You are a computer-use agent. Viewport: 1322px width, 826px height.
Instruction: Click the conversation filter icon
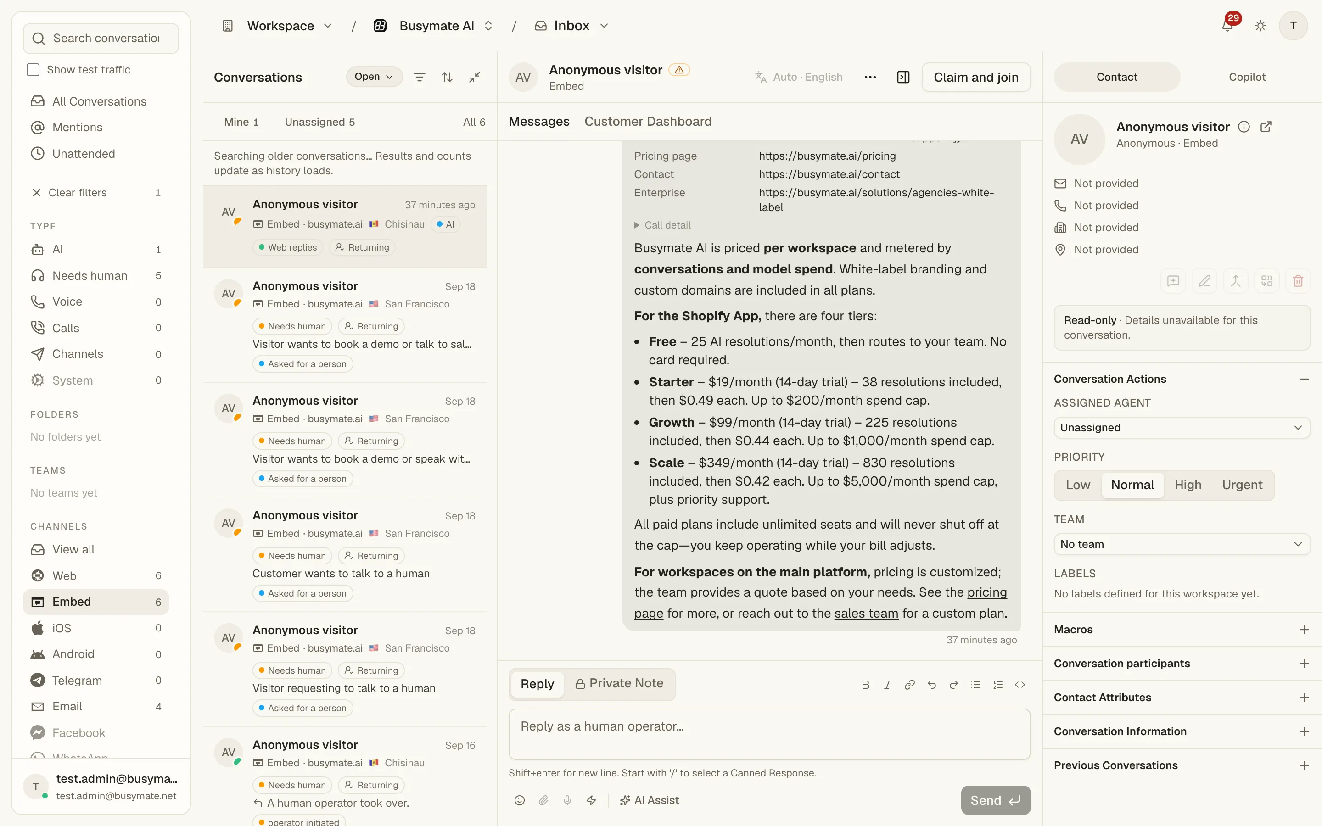(x=420, y=77)
